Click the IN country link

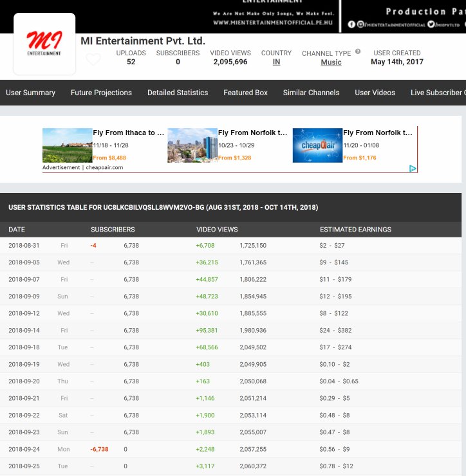coord(276,62)
